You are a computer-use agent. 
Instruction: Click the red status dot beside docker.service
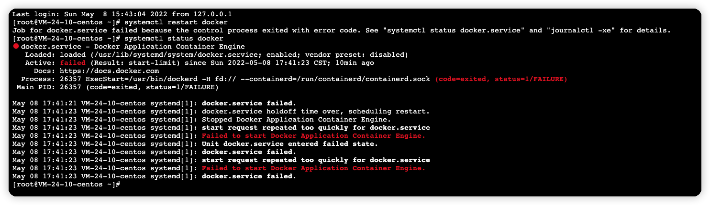[16, 46]
